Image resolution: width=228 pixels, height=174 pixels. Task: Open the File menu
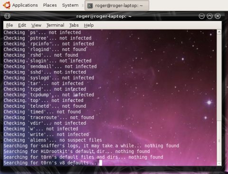(x=9, y=25)
